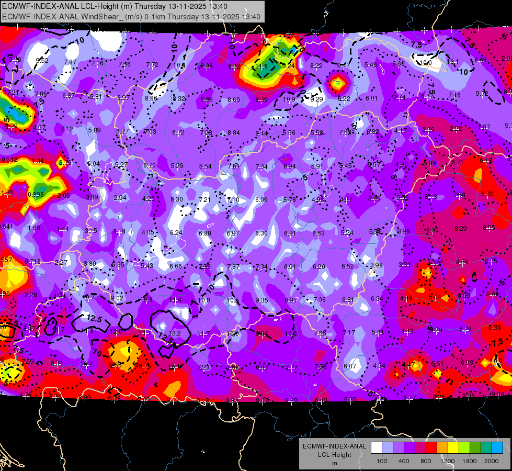Click the wind shear value 0.716
The width and height of the screenshot is (512, 471).
(32, 262)
